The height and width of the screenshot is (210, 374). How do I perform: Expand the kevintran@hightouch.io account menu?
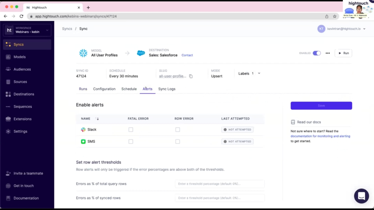click(x=364, y=29)
